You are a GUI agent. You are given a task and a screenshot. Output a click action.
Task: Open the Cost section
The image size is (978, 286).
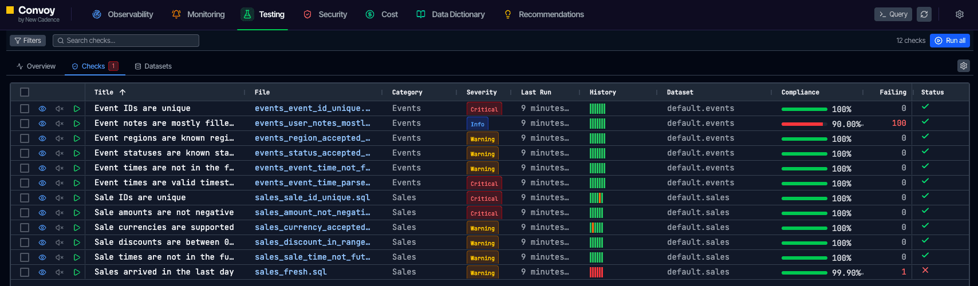(382, 14)
